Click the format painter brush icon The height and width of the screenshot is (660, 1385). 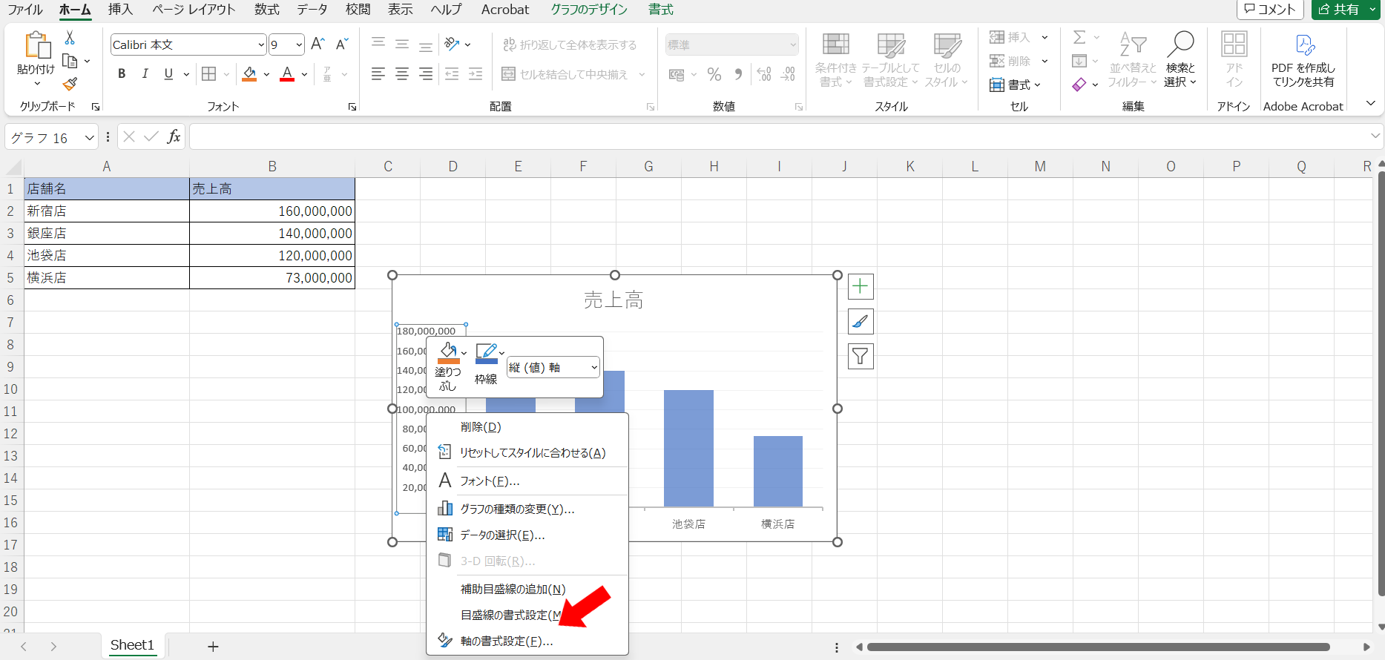coord(70,85)
